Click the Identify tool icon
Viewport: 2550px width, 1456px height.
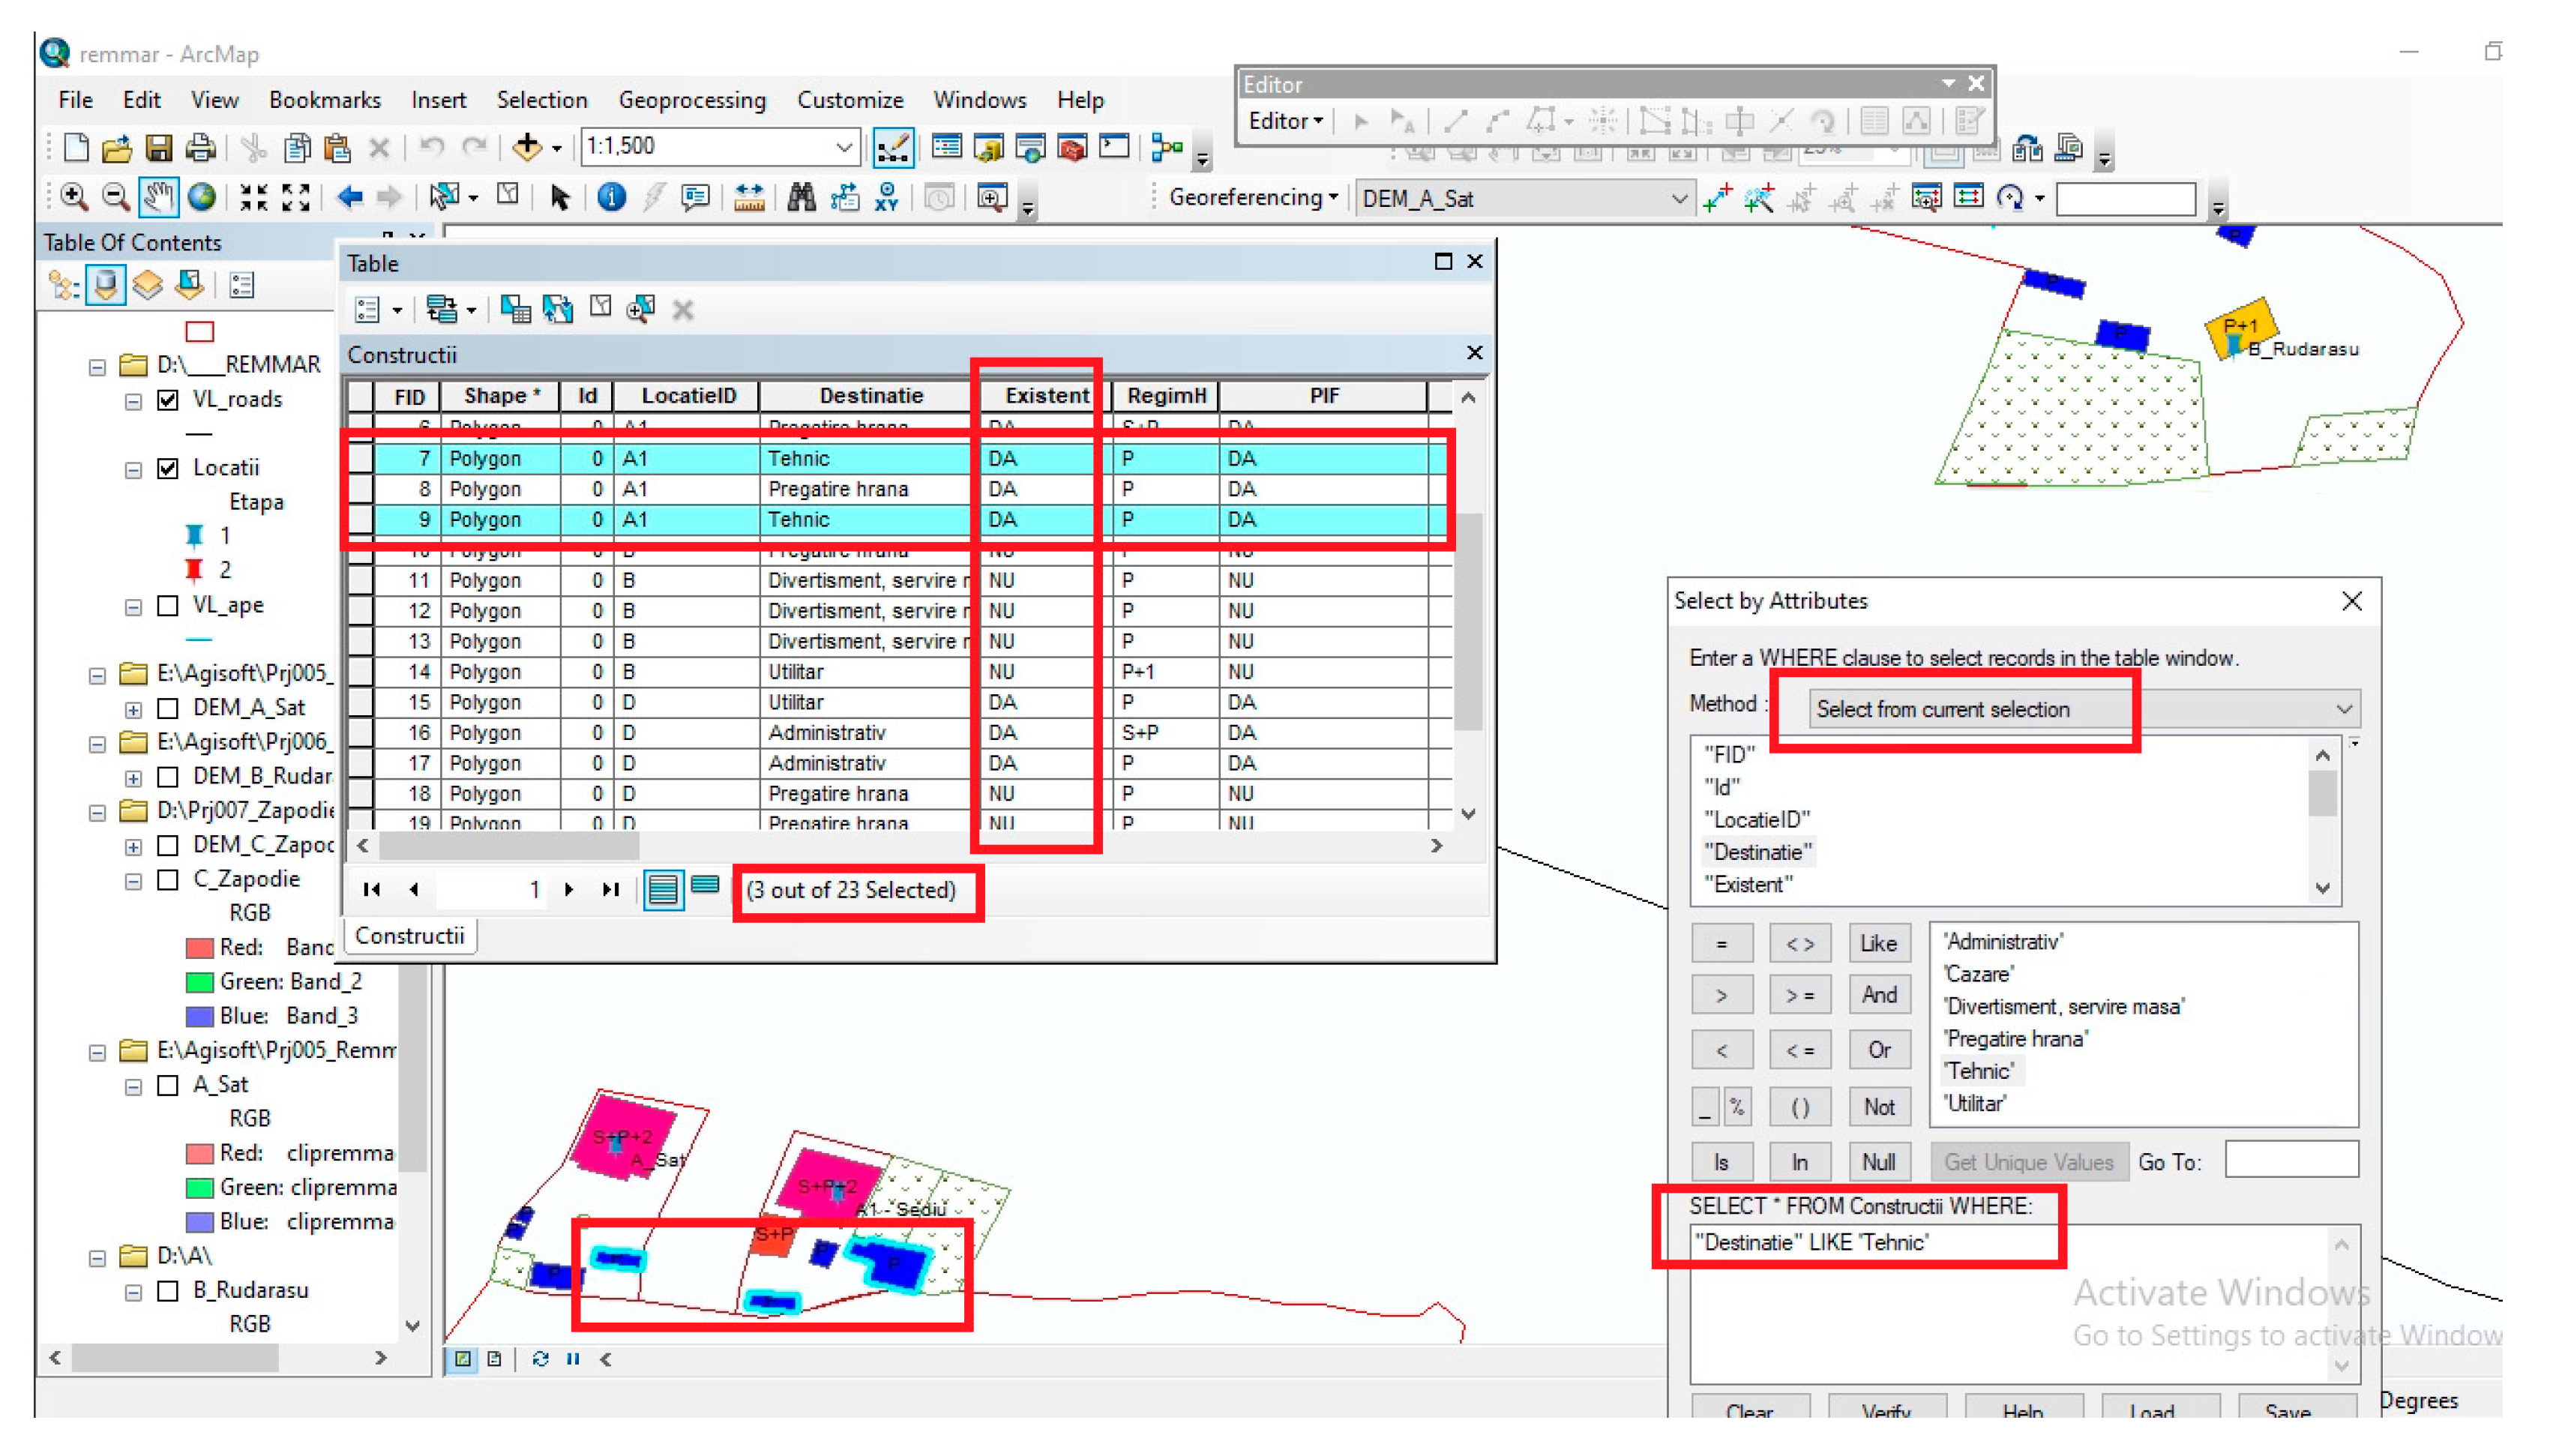[611, 197]
